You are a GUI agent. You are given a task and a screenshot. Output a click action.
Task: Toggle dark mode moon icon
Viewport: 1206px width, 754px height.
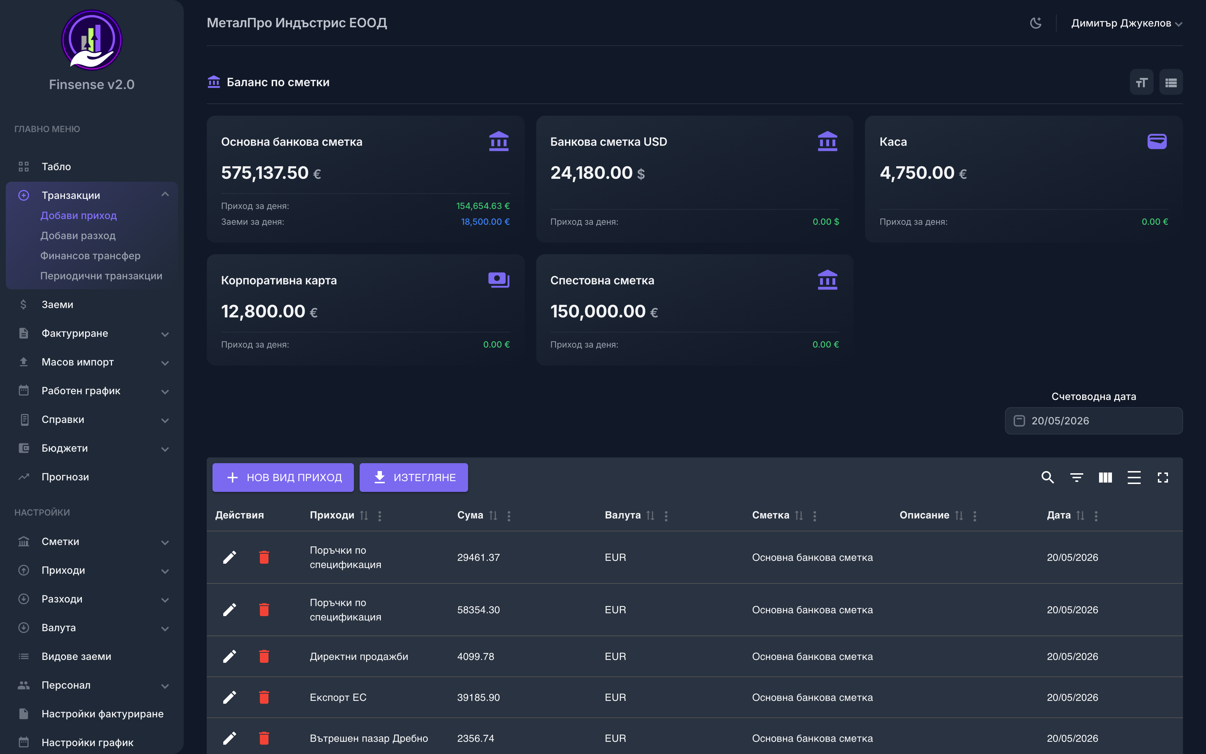tap(1036, 23)
